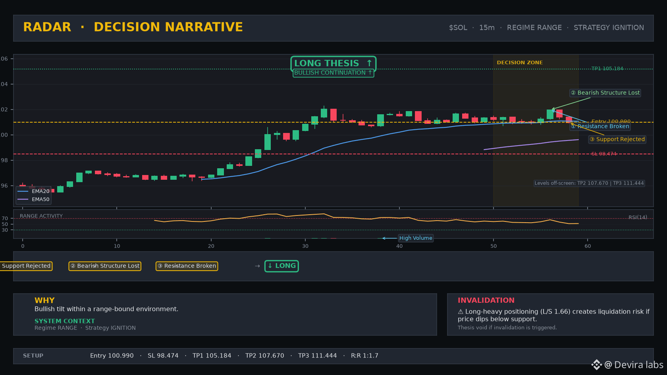The width and height of the screenshot is (667, 375).
Task: Click the SL 98.474 level label
Action: pos(604,154)
